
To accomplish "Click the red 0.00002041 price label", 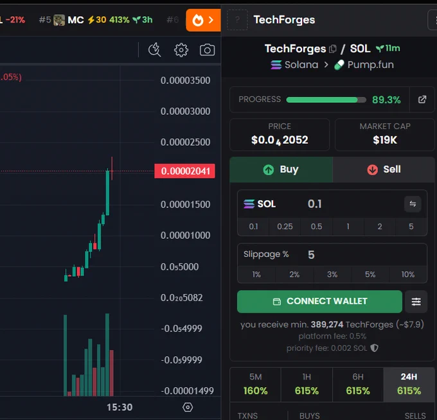I will coord(184,171).
